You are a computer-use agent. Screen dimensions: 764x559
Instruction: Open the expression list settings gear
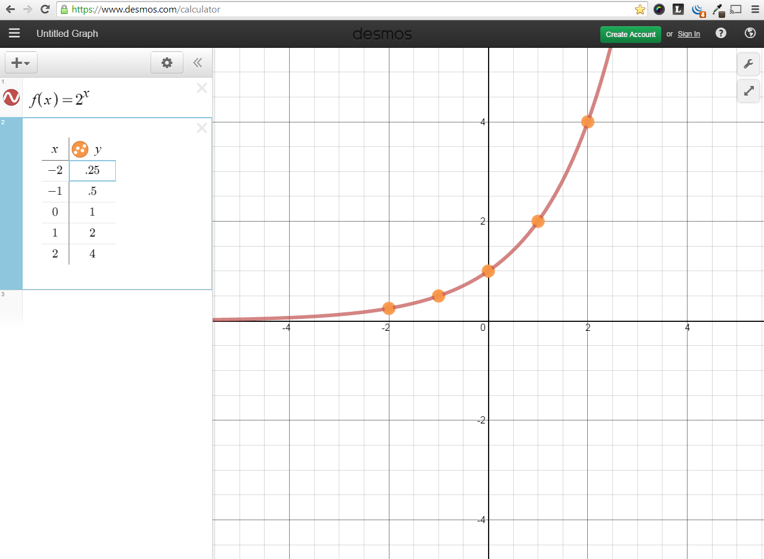coord(167,63)
